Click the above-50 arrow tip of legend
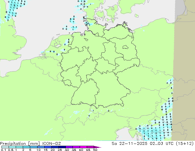 pyautogui.click(x=97, y=147)
